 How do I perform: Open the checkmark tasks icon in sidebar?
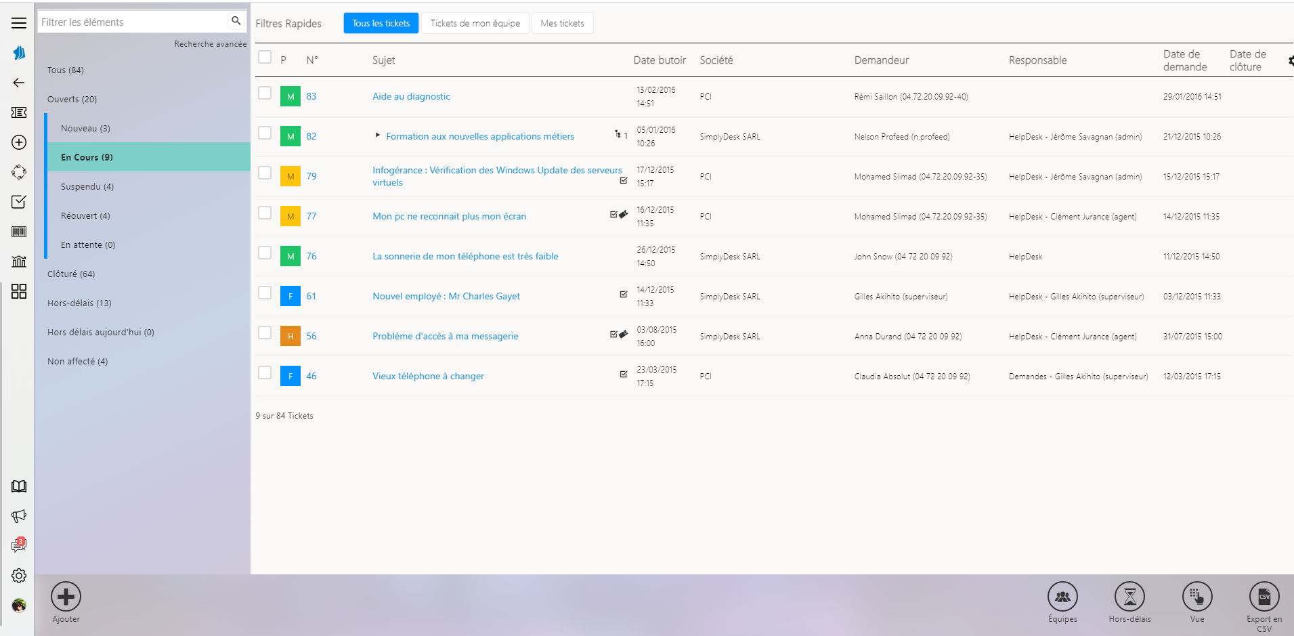(x=19, y=202)
